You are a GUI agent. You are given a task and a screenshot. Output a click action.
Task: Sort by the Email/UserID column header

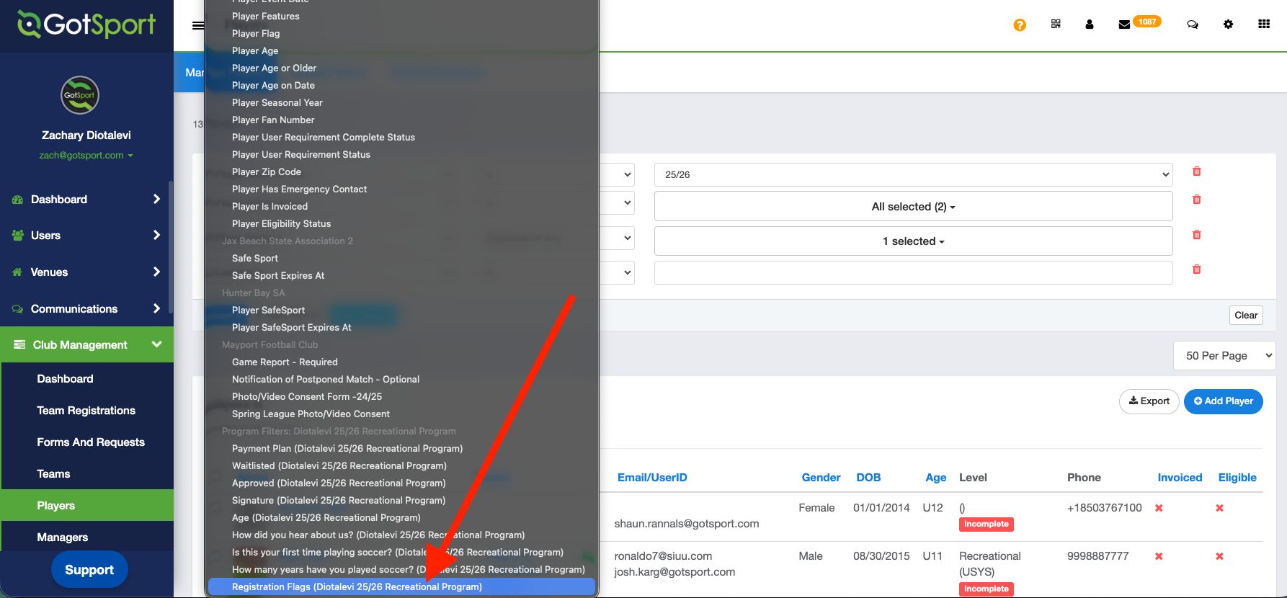tap(652, 478)
